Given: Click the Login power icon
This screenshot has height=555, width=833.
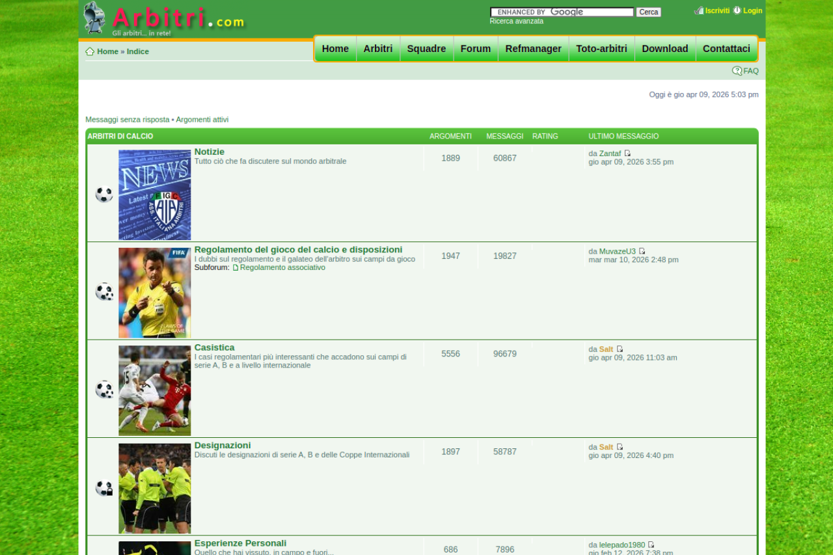Looking at the screenshot, I should point(737,10).
